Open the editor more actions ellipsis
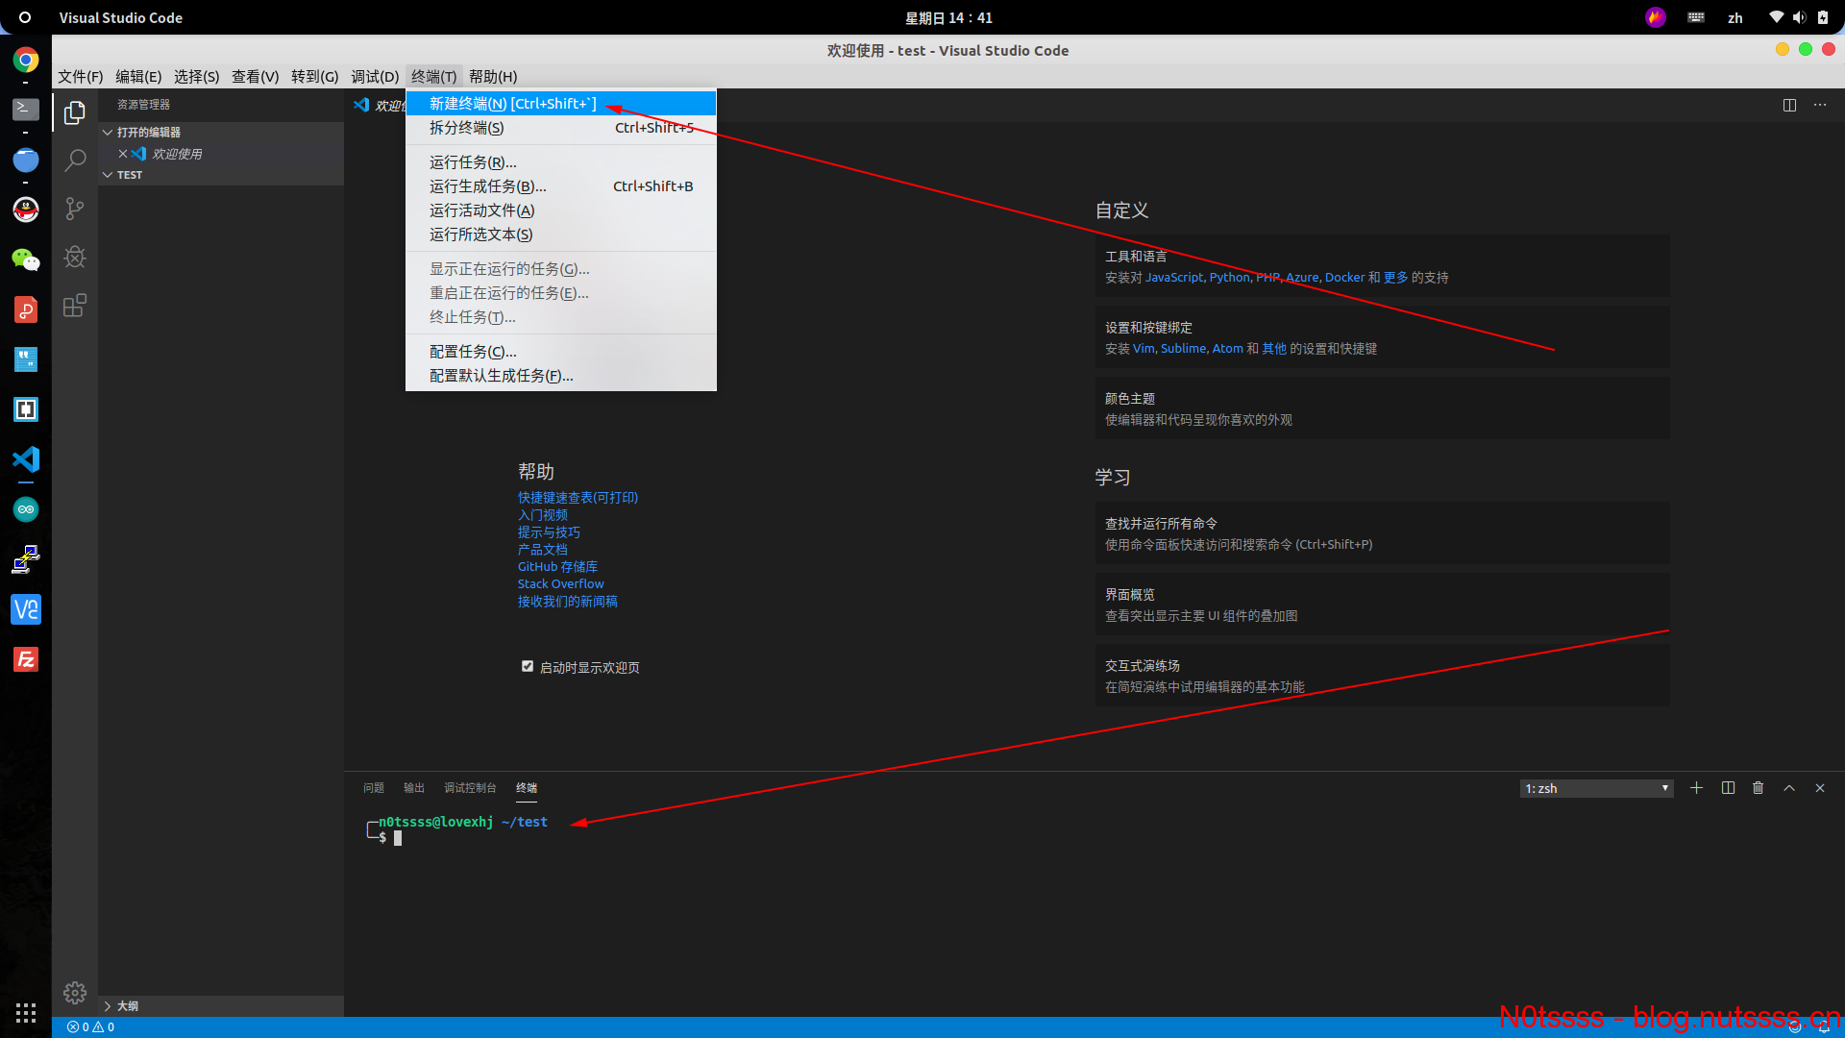Viewport: 1845px width, 1038px height. tap(1820, 105)
